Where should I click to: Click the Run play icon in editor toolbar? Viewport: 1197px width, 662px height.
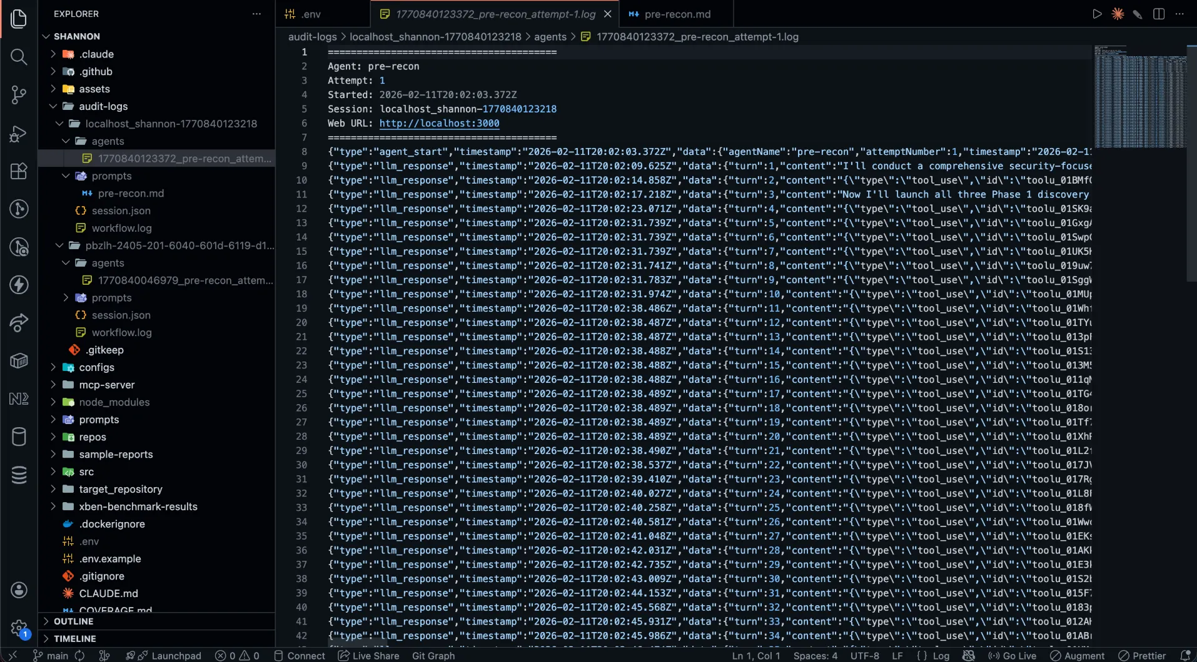pos(1097,14)
